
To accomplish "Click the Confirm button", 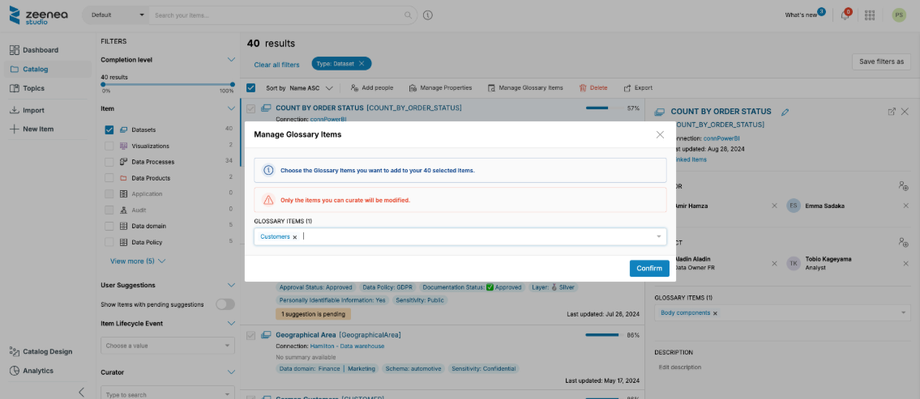I will 648,269.
